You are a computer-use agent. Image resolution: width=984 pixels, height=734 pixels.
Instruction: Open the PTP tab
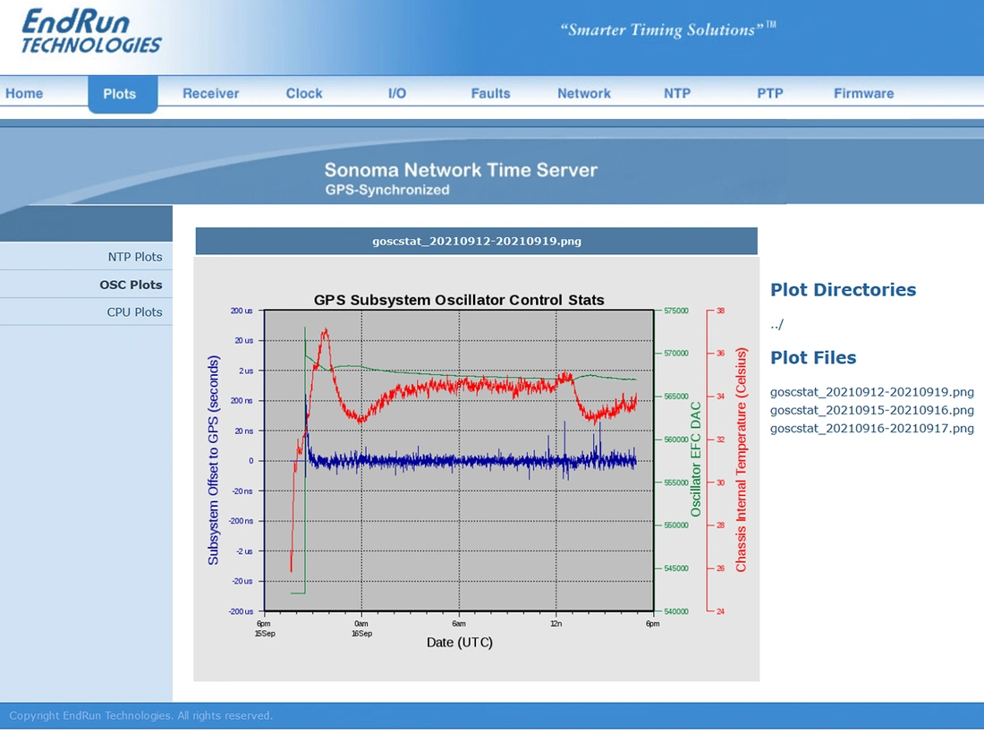(x=770, y=94)
